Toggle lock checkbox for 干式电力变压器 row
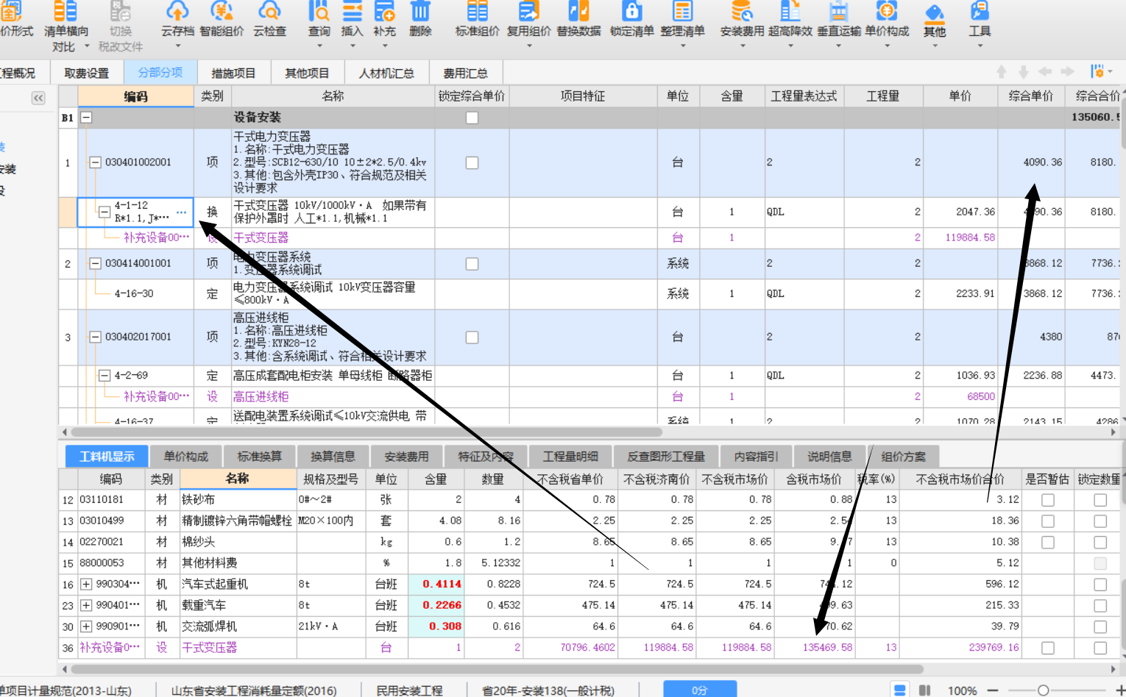 tap(472, 162)
